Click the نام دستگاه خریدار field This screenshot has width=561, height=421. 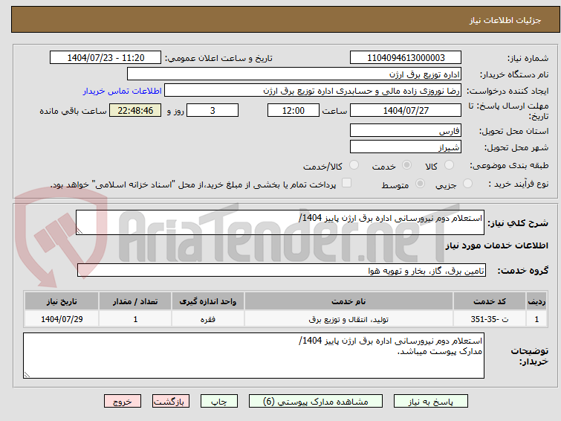click(294, 74)
